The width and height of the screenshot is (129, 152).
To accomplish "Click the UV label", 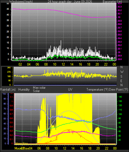I will pyautogui.click(x=70, y=89).
